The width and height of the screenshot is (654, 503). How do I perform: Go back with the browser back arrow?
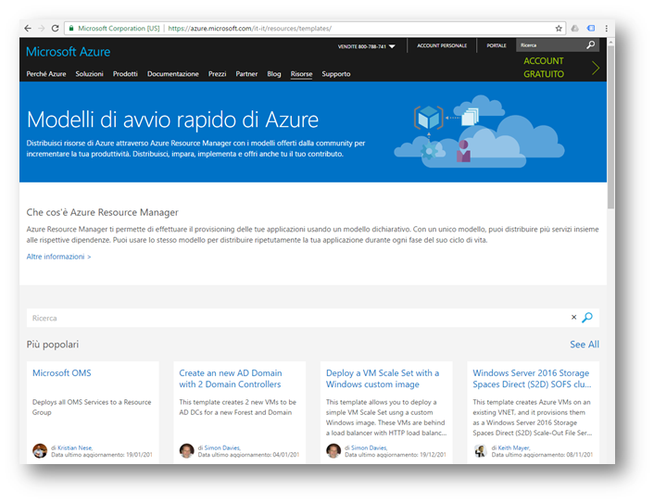click(28, 29)
